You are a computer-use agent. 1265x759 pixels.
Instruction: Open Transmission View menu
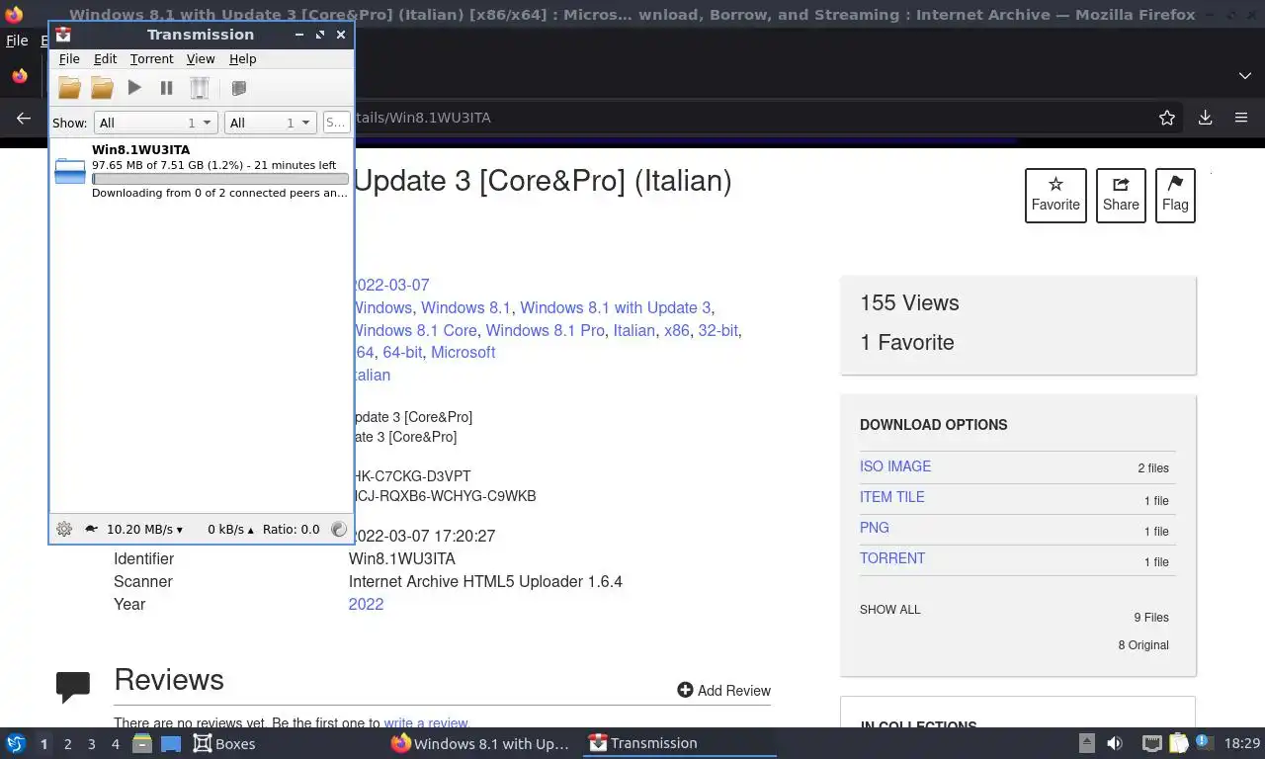[201, 59]
